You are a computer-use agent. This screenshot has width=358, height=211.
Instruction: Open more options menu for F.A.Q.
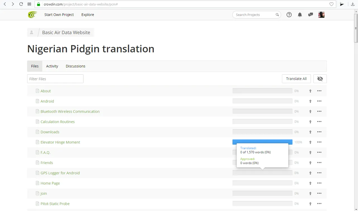pos(319,152)
